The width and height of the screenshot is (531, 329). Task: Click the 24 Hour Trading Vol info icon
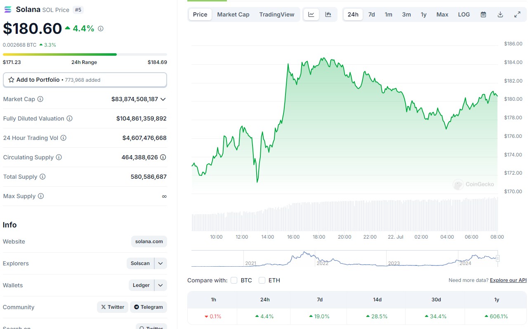(x=64, y=138)
